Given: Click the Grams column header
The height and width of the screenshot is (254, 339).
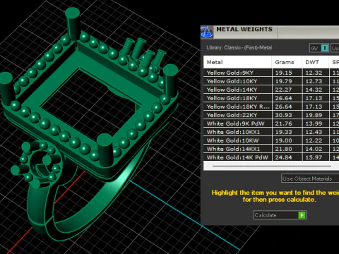Looking at the screenshot, I should click(287, 62).
